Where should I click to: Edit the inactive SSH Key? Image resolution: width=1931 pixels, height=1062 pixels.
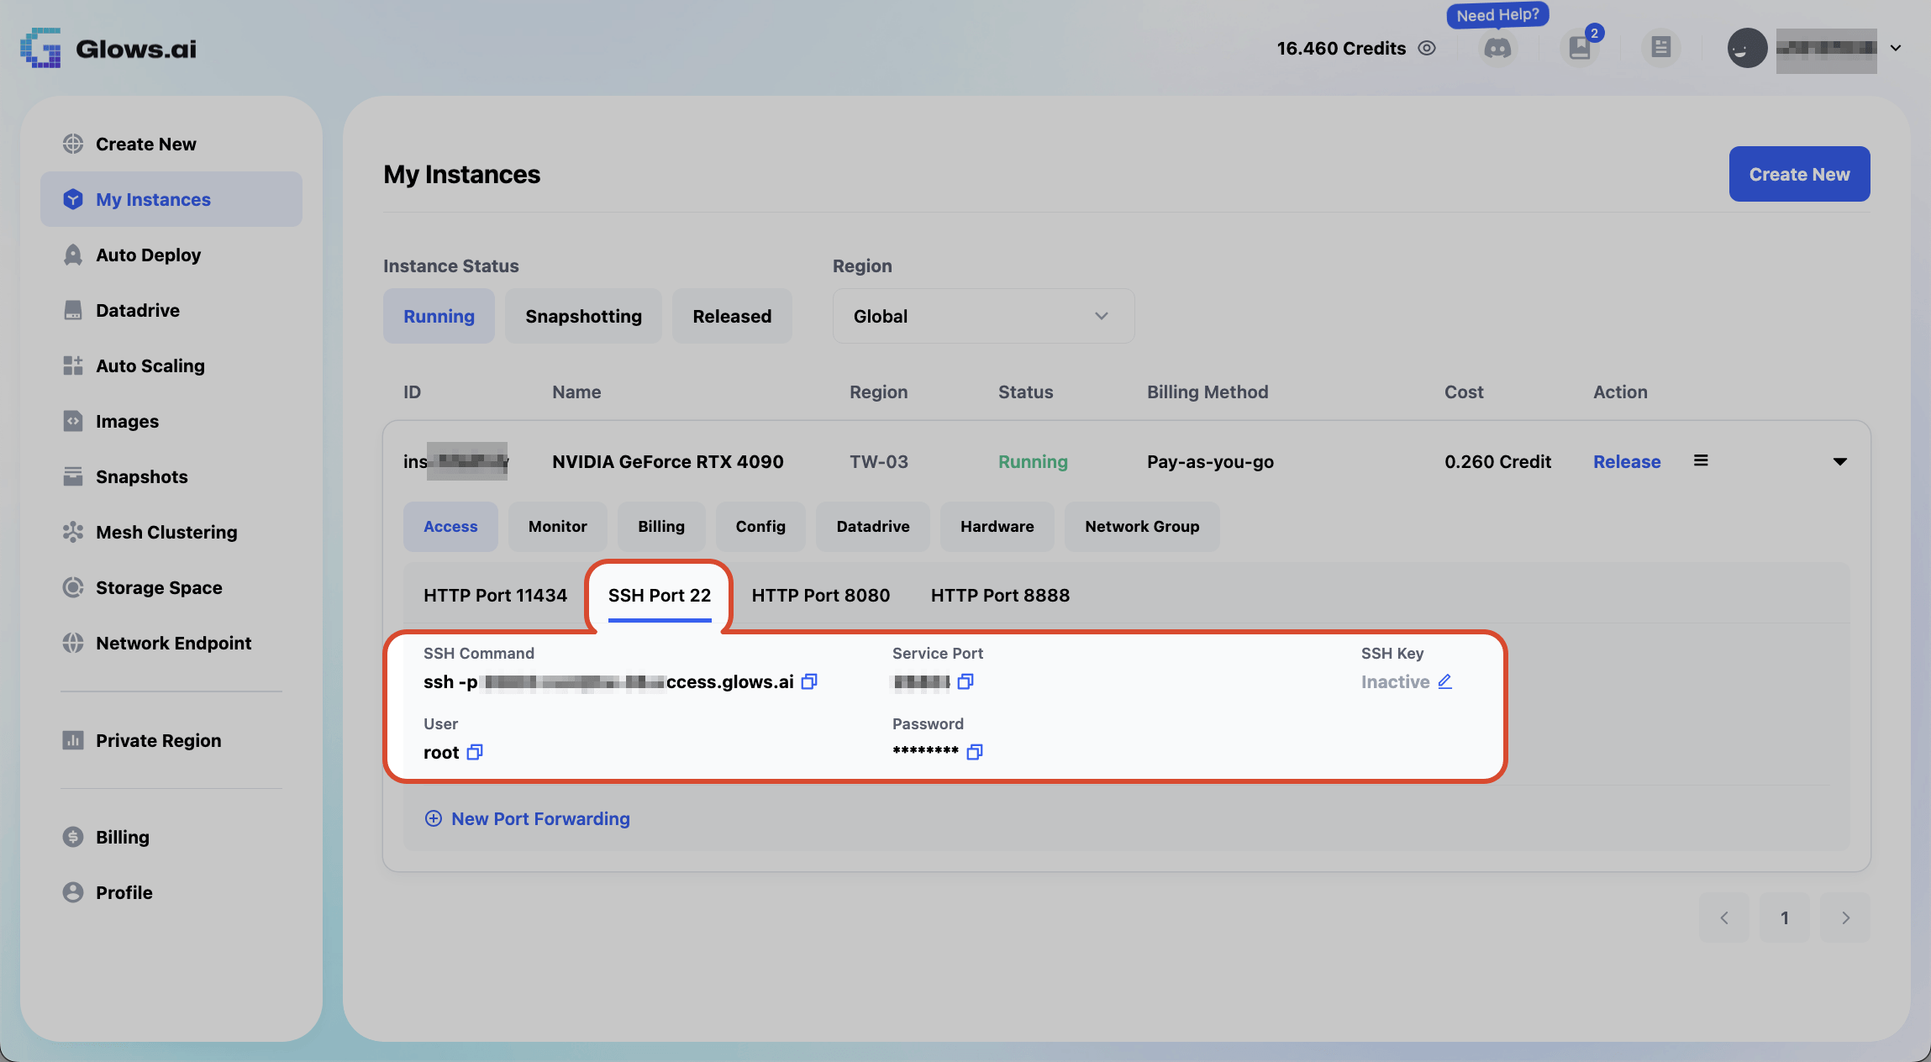(1444, 681)
